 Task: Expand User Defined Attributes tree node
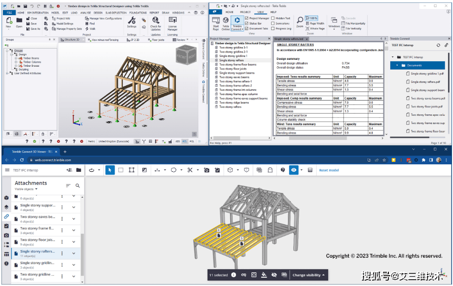click(7, 73)
